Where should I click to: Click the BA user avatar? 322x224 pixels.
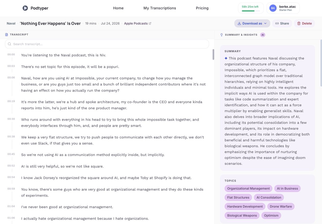273,8
